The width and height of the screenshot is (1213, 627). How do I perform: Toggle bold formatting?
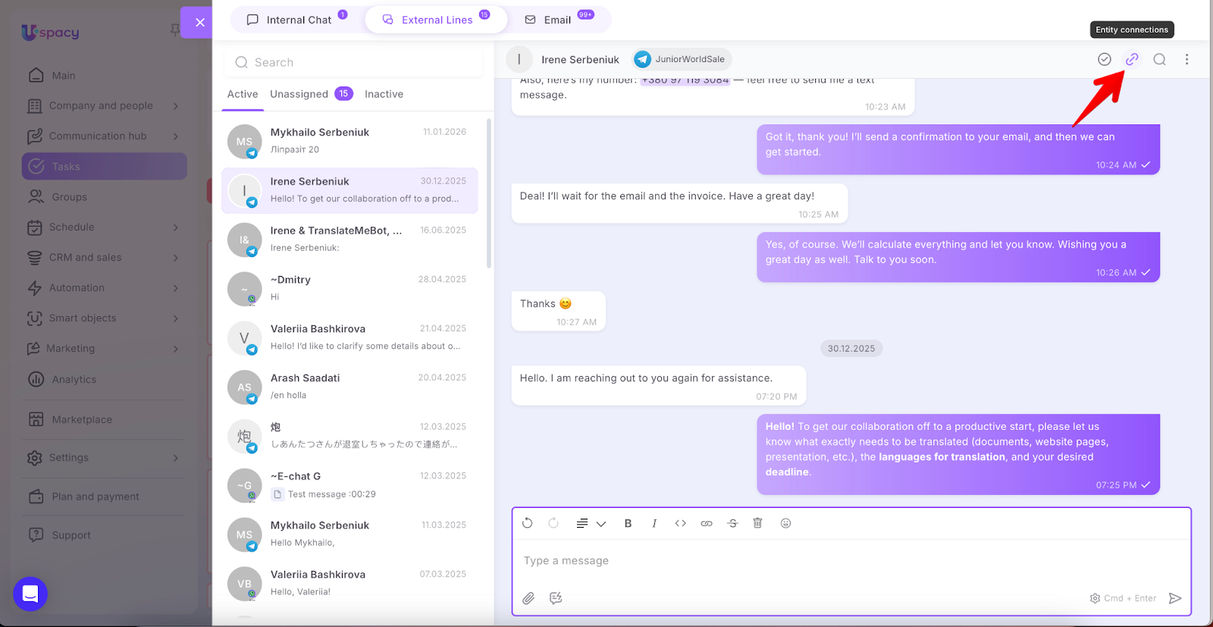(628, 523)
